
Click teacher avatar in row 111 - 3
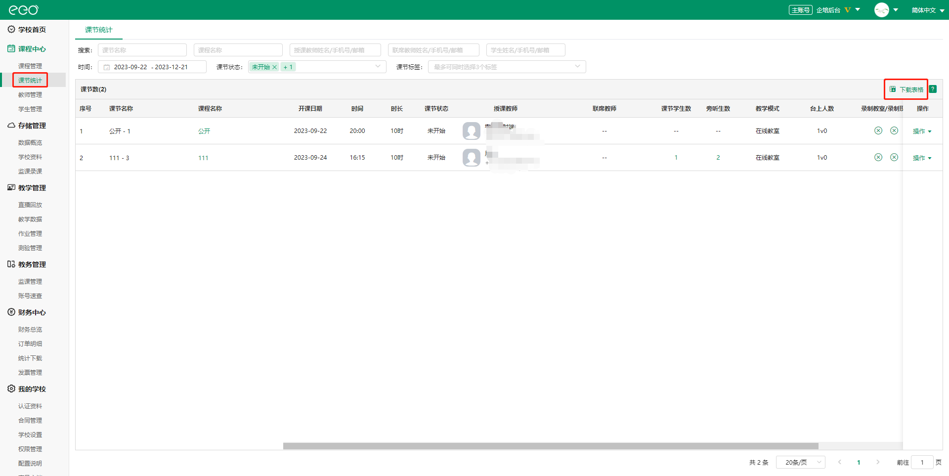point(472,158)
